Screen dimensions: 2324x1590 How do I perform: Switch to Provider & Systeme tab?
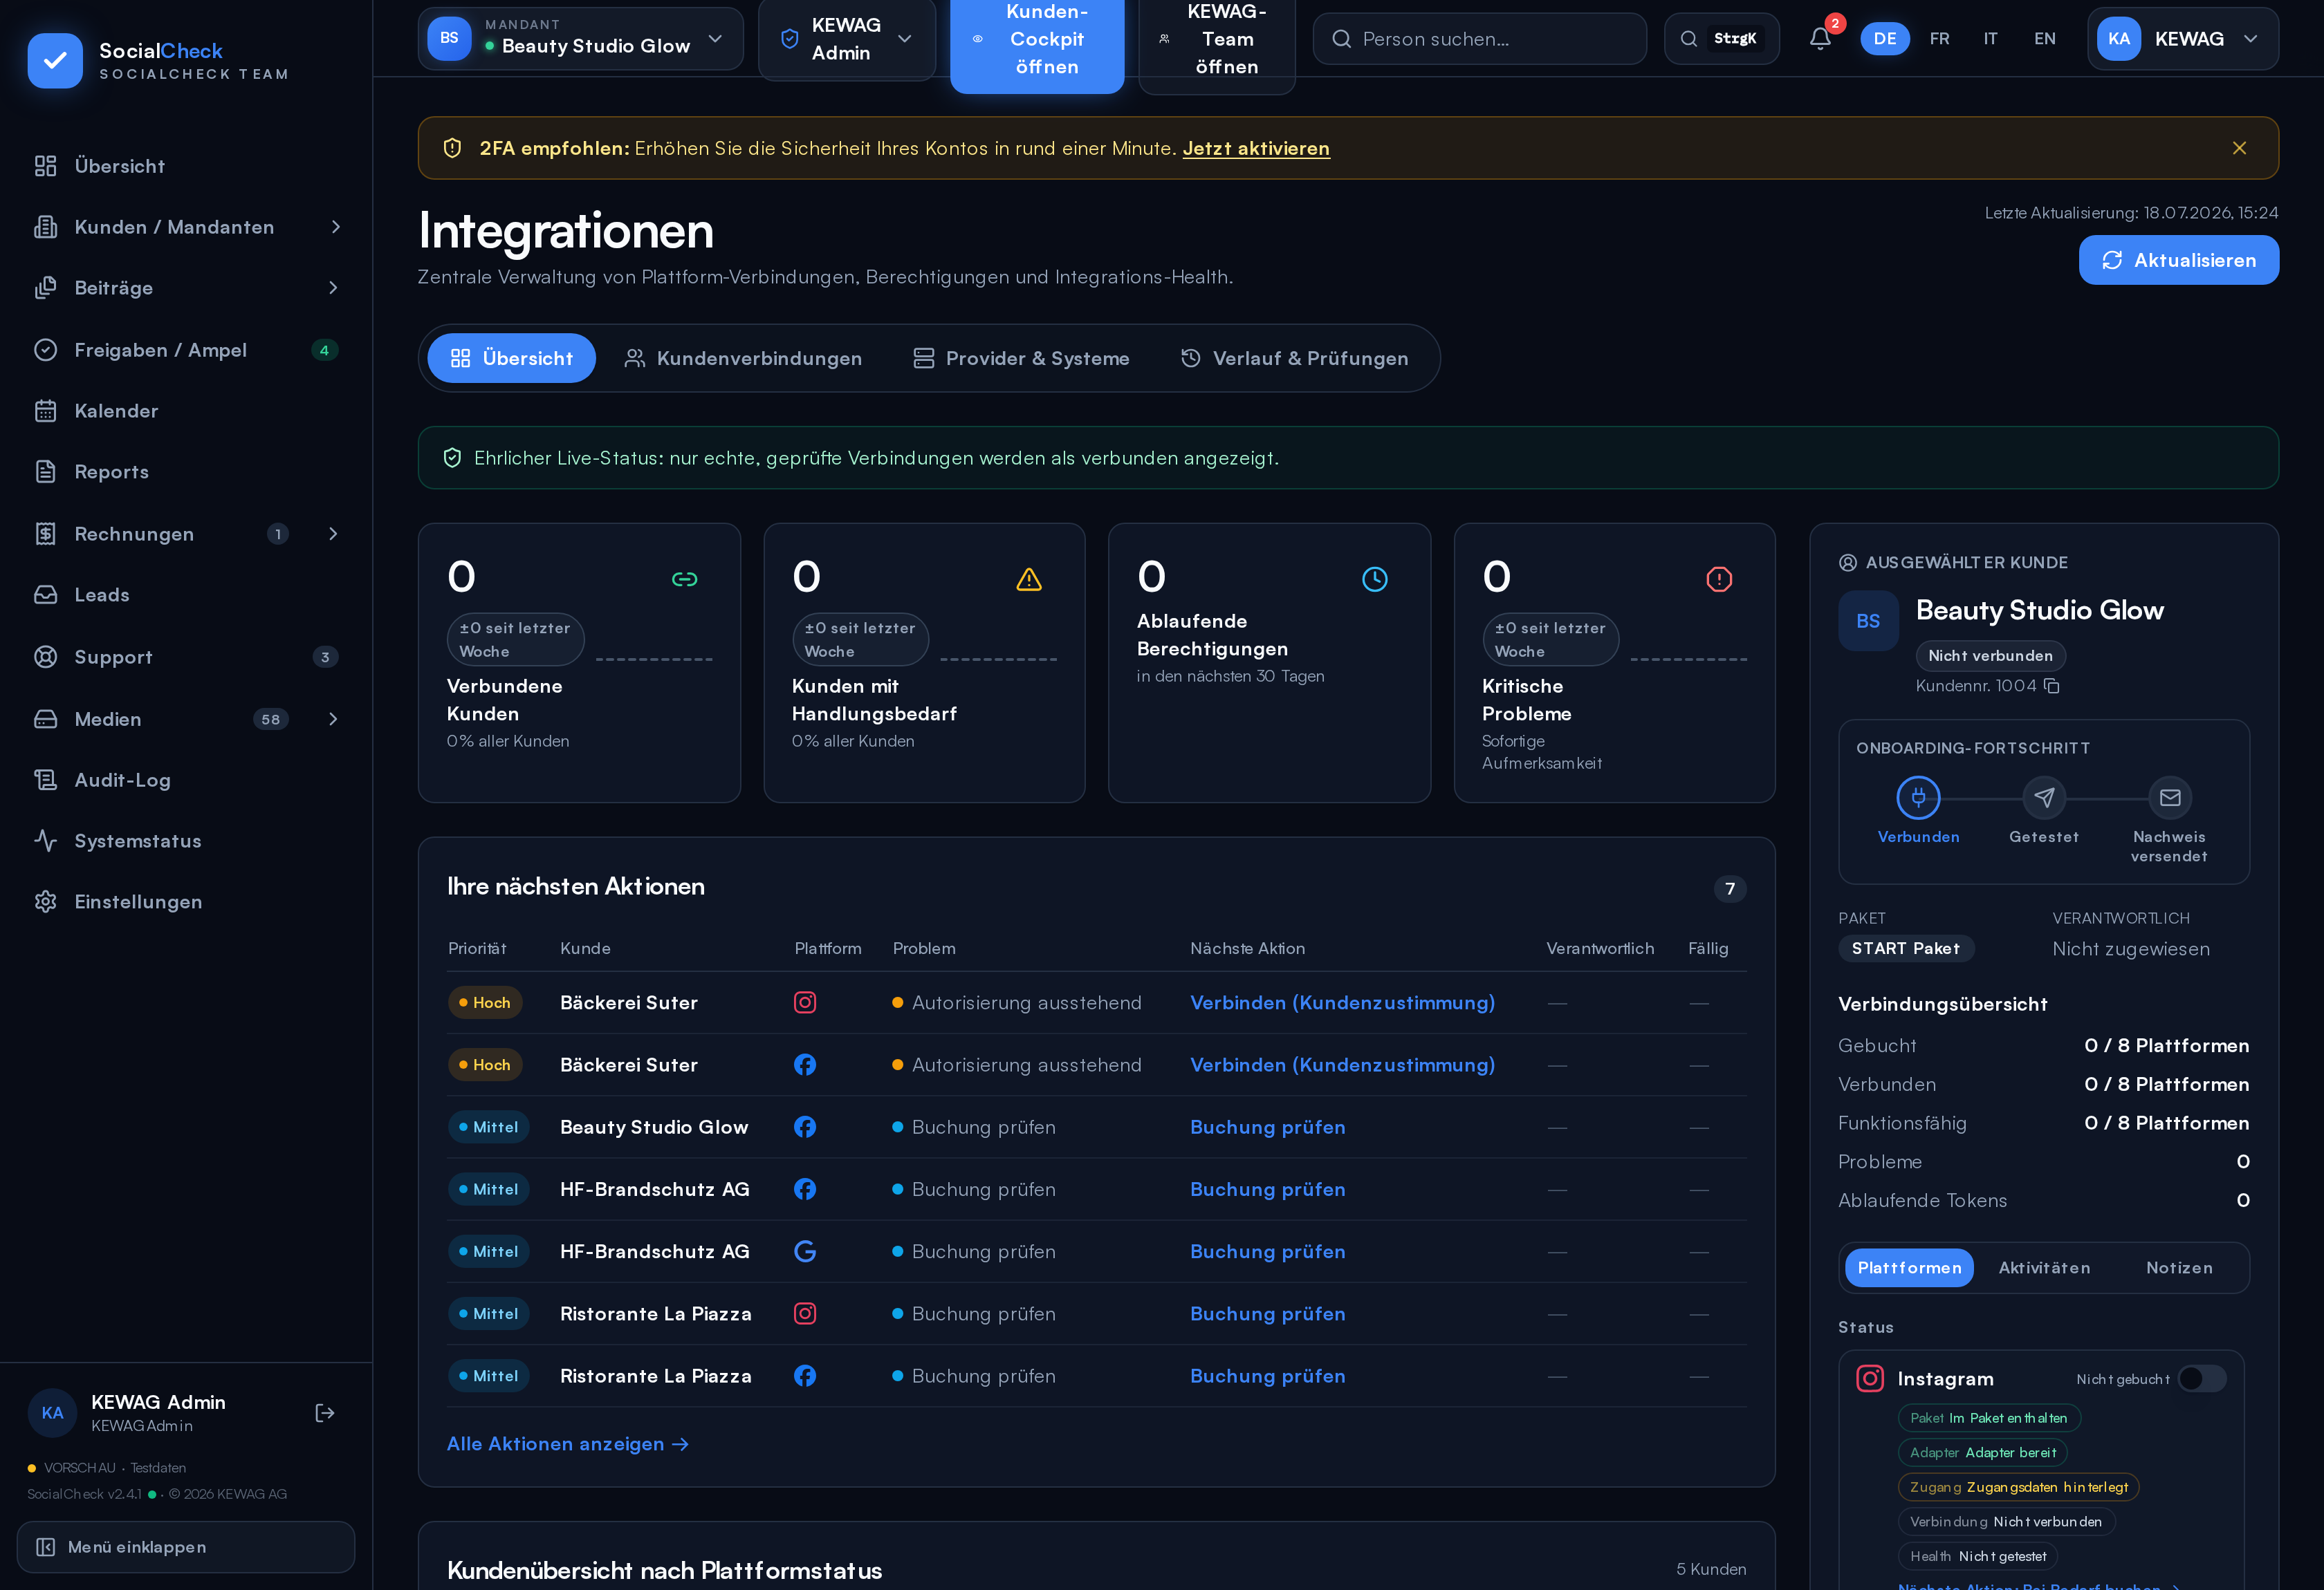1021,359
